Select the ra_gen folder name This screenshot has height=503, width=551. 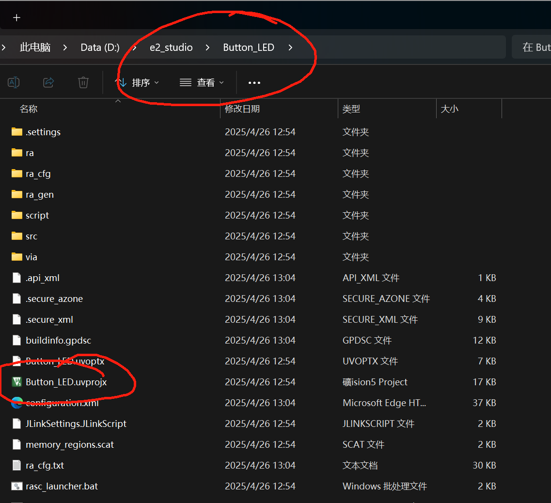pyautogui.click(x=40, y=195)
